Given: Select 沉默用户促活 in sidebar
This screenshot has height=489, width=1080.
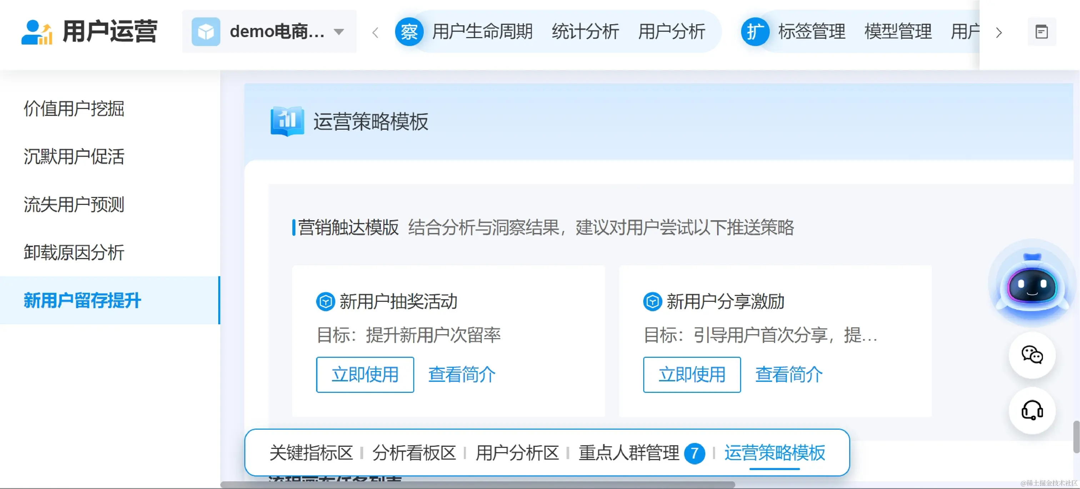Looking at the screenshot, I should (x=110, y=157).
